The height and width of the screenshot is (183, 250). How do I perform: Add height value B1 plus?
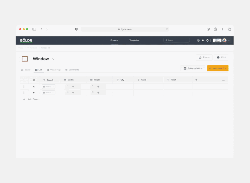click(x=98, y=87)
